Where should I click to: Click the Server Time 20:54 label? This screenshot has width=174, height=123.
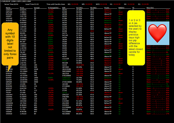[x=11, y=4]
